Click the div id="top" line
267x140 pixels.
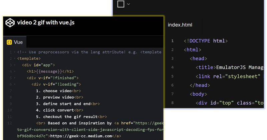(x=230, y=103)
